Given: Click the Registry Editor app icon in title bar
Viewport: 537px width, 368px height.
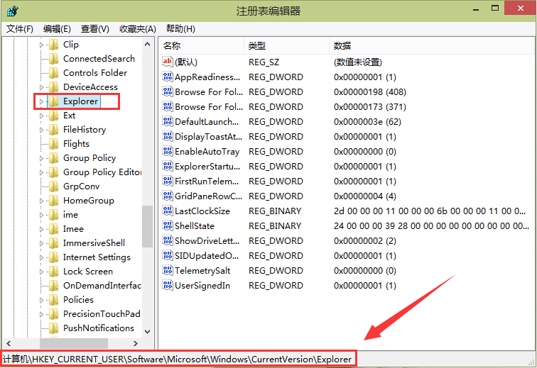Looking at the screenshot, I should tap(10, 11).
